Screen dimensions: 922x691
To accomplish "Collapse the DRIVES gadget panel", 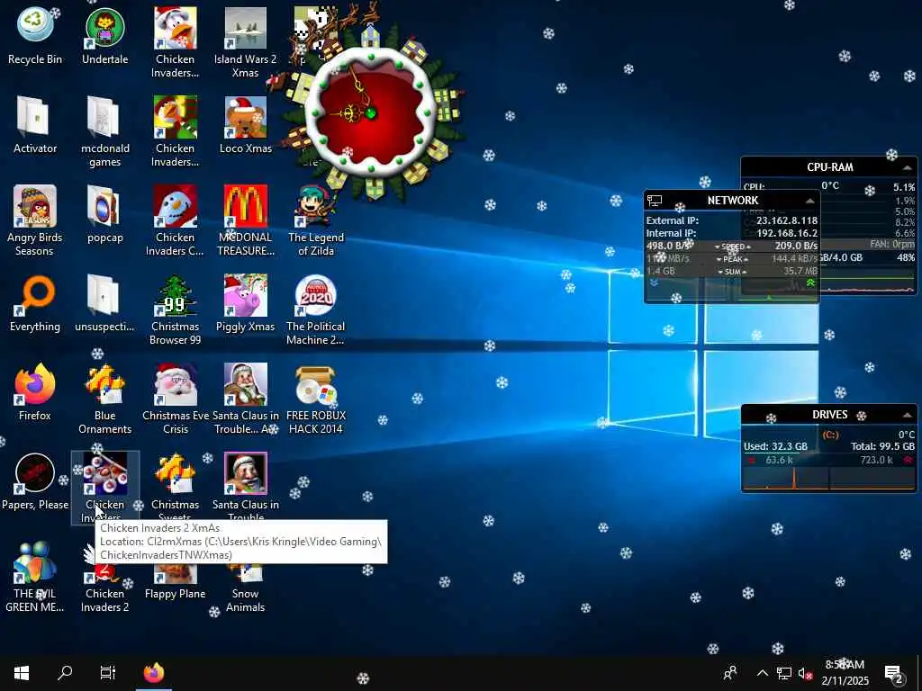I will (907, 416).
